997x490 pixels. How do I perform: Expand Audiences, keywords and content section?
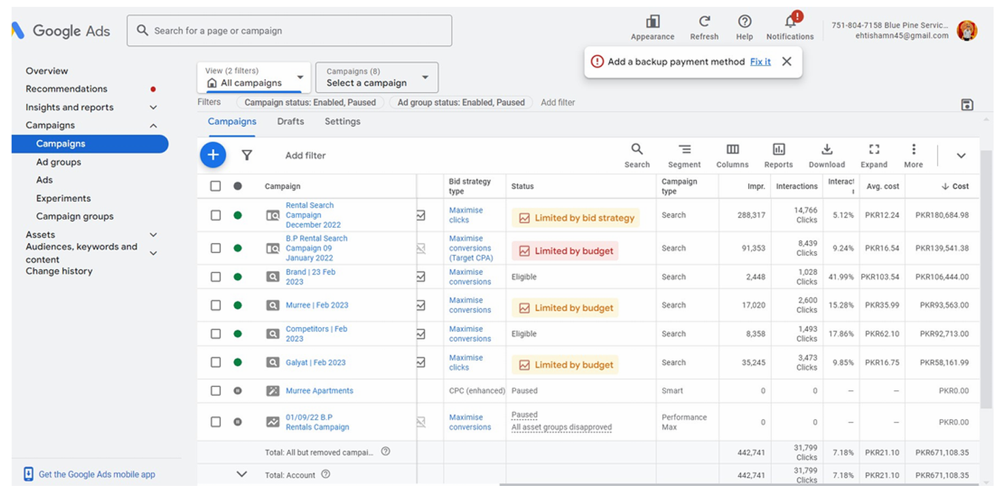click(153, 253)
